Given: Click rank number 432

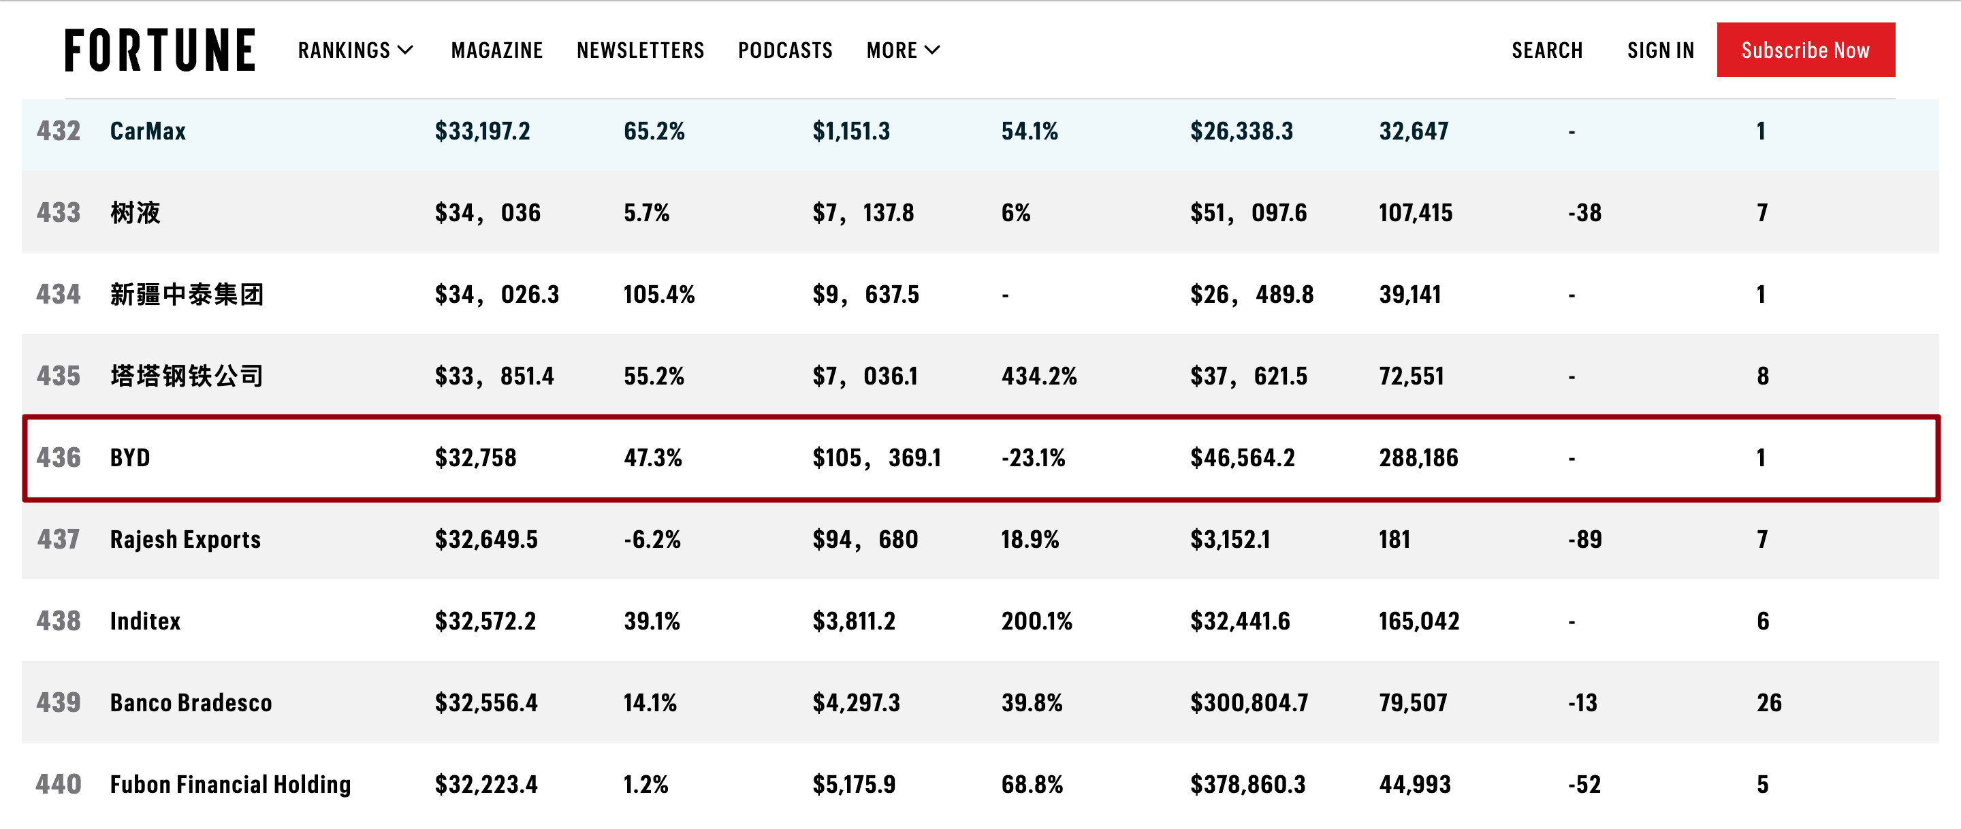Looking at the screenshot, I should point(59,131).
